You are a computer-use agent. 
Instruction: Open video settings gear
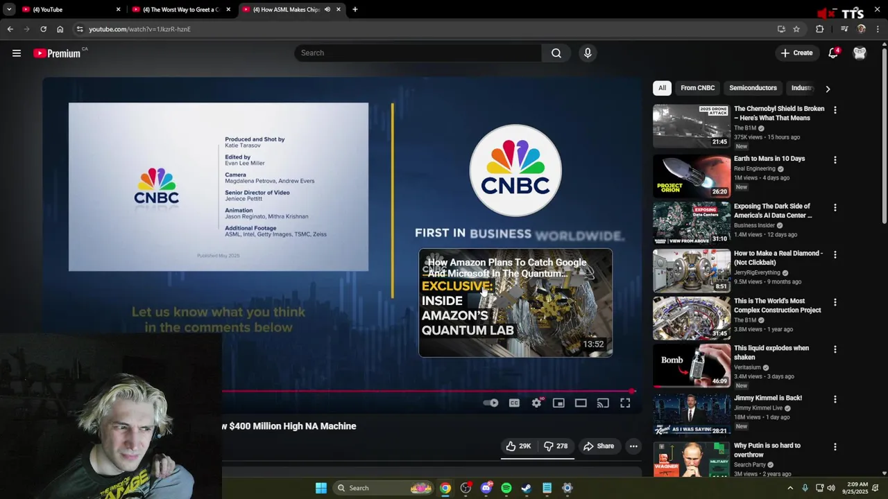click(536, 403)
